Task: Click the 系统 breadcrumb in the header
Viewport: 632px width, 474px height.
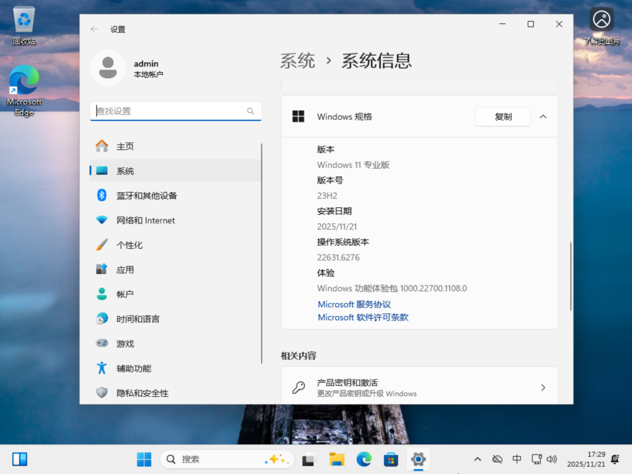Action: (297, 61)
